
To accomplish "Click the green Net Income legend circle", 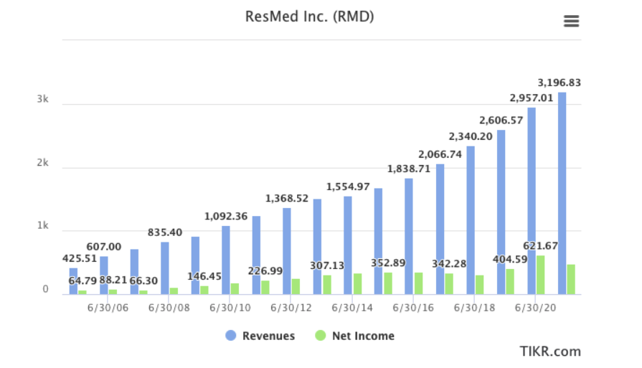I will pos(321,336).
